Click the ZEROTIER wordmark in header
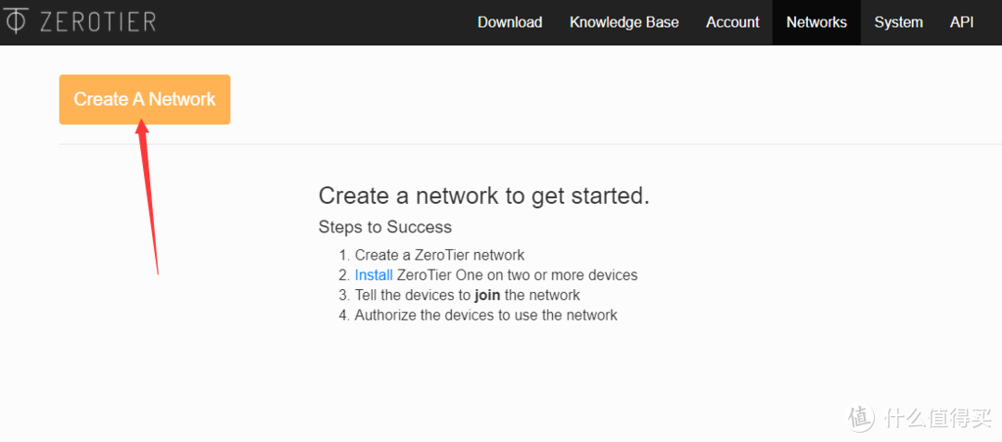The image size is (1002, 442). (97, 22)
